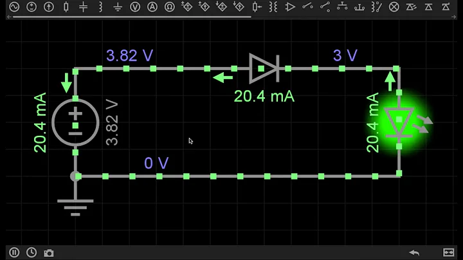The width and height of the screenshot is (463, 260).
Task: Pause the running simulation
Action: [x=14, y=253]
